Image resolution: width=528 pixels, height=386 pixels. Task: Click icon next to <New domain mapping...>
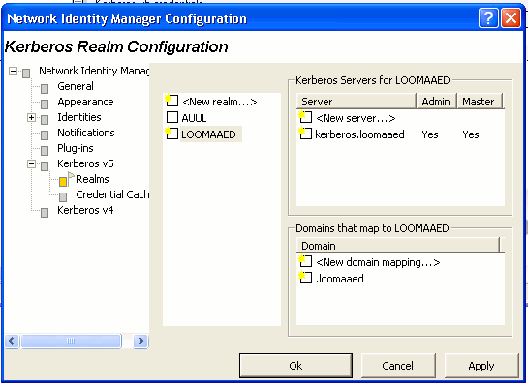305,260
